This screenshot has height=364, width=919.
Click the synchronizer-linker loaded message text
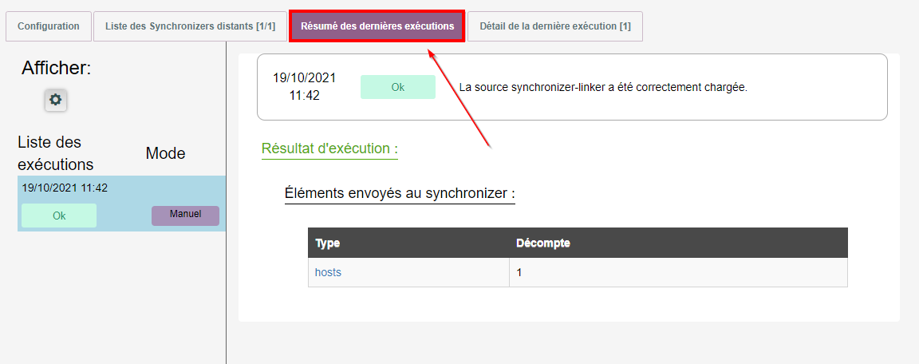tap(603, 87)
